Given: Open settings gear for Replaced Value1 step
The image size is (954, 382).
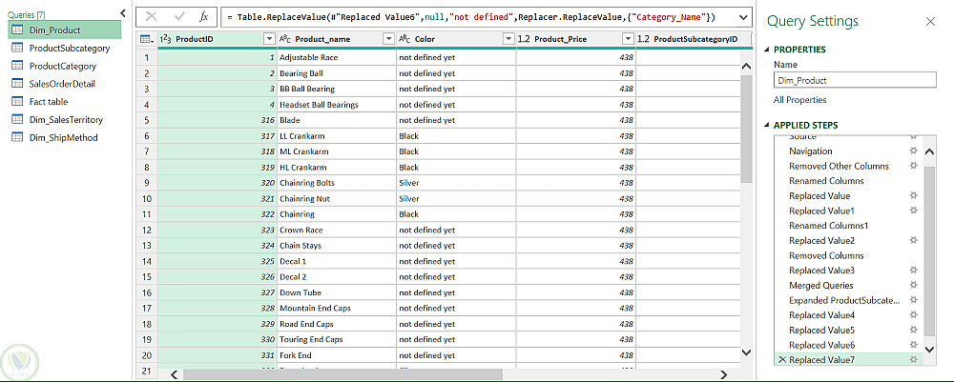Looking at the screenshot, I should 913,211.
